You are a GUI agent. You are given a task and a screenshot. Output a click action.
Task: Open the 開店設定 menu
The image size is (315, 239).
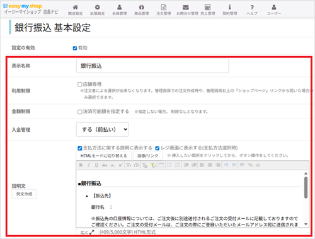pyautogui.click(x=75, y=10)
